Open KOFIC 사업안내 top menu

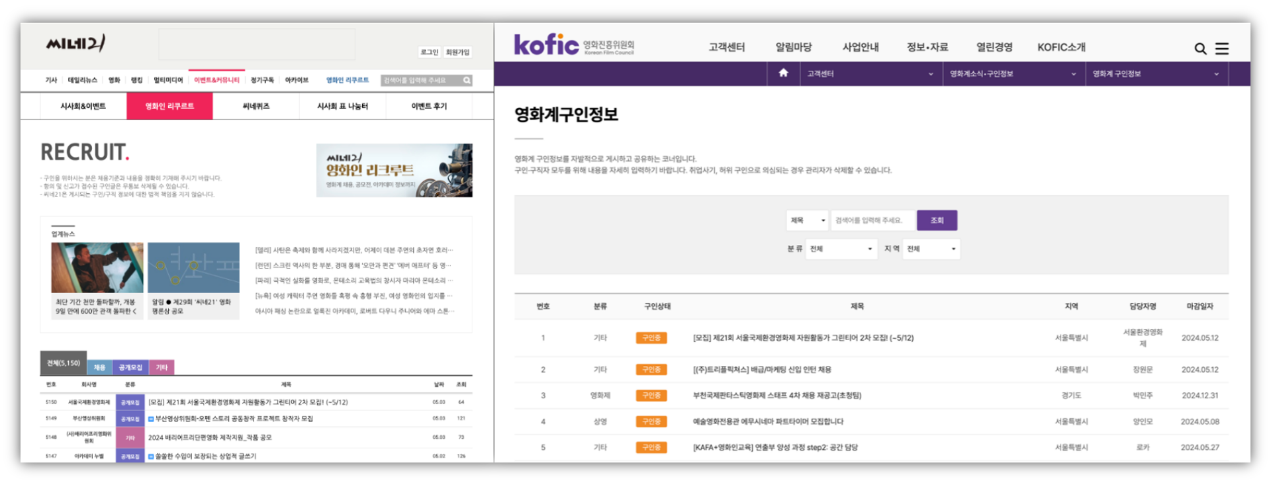[860, 47]
